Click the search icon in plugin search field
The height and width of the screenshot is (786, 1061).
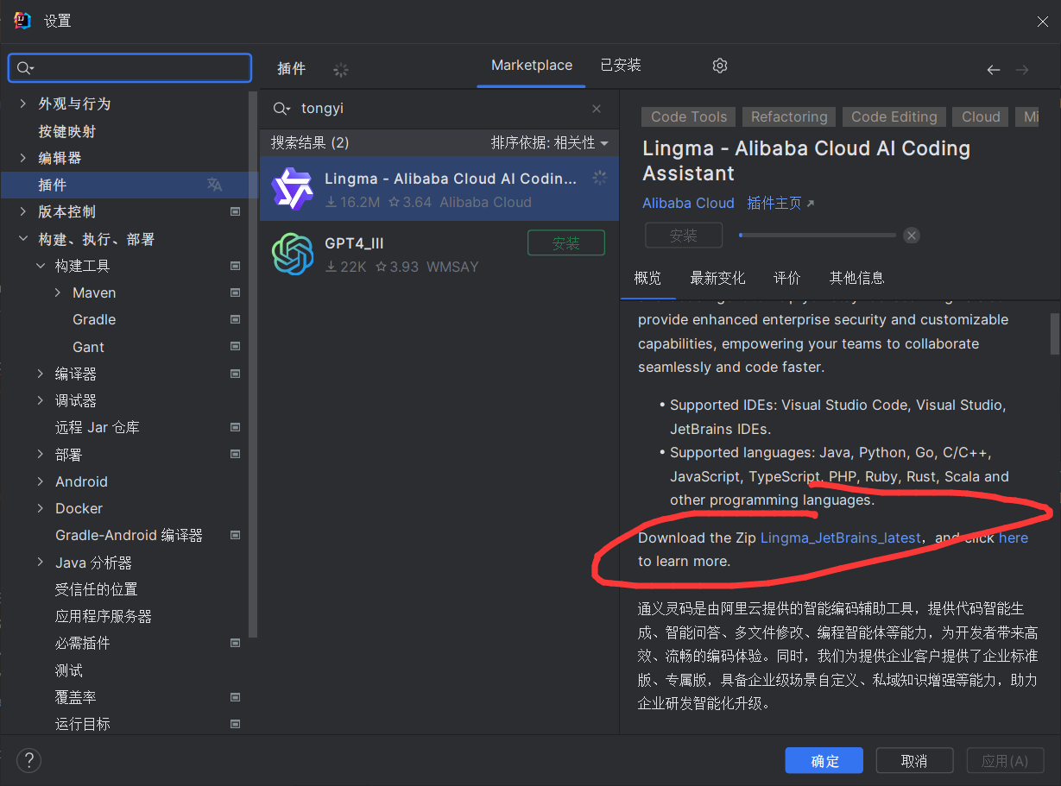click(x=281, y=109)
